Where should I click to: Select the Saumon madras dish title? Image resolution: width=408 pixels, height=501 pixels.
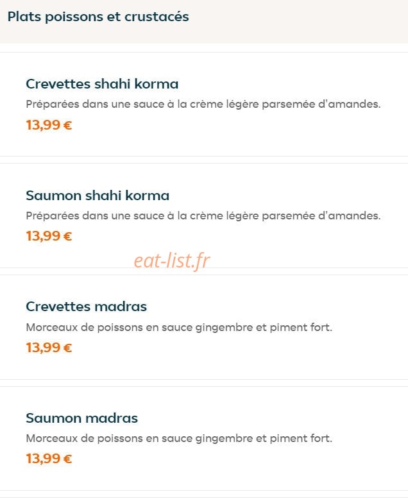[x=81, y=418]
